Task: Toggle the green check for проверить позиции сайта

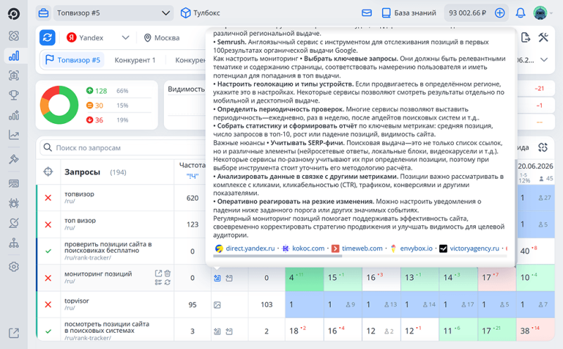Action: [48, 251]
